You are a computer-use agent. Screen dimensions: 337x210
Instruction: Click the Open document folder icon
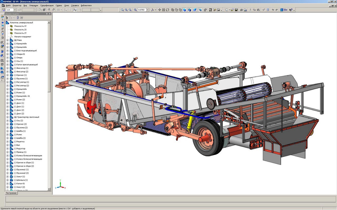232,10
